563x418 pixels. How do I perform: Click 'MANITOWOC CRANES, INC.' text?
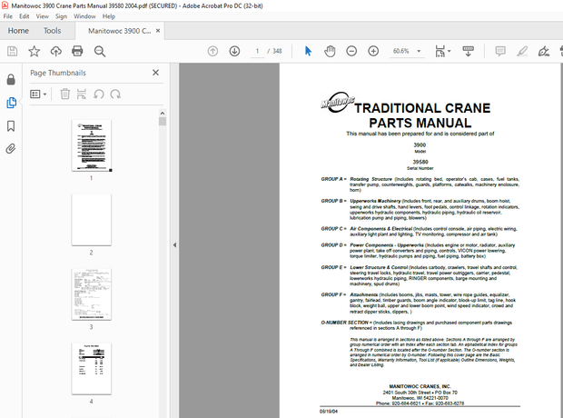click(420, 387)
